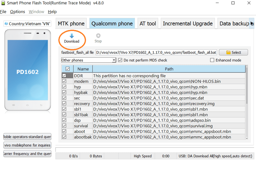
Task: Click the 'hypbak' name cell
Action: 83,92
